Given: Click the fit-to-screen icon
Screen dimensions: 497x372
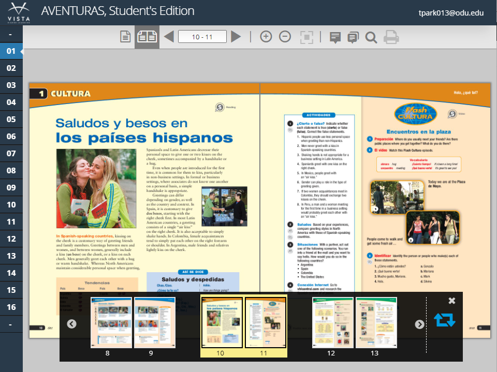Looking at the screenshot, I should (x=306, y=37).
